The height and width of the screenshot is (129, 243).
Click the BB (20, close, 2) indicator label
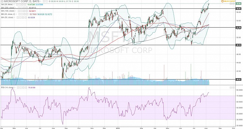8,14
